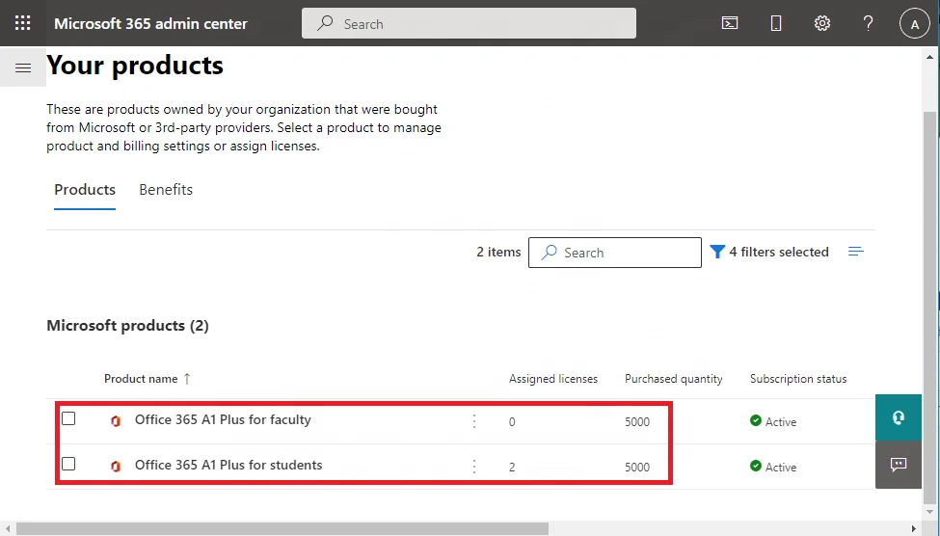Open the Cloud Shell terminal icon
Image resolution: width=940 pixels, height=536 pixels.
click(730, 23)
